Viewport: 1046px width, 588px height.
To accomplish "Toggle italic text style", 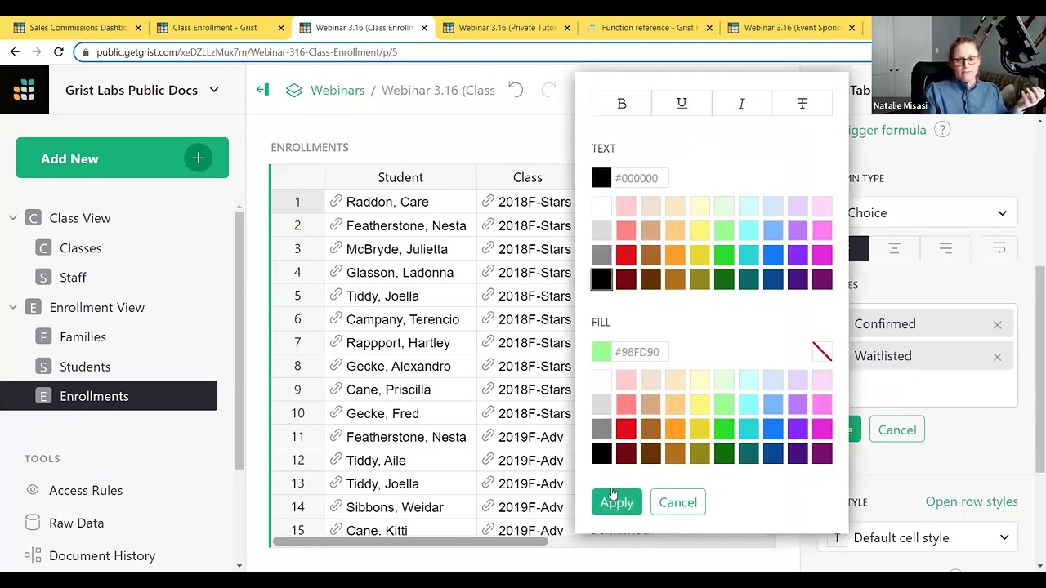I will point(742,104).
